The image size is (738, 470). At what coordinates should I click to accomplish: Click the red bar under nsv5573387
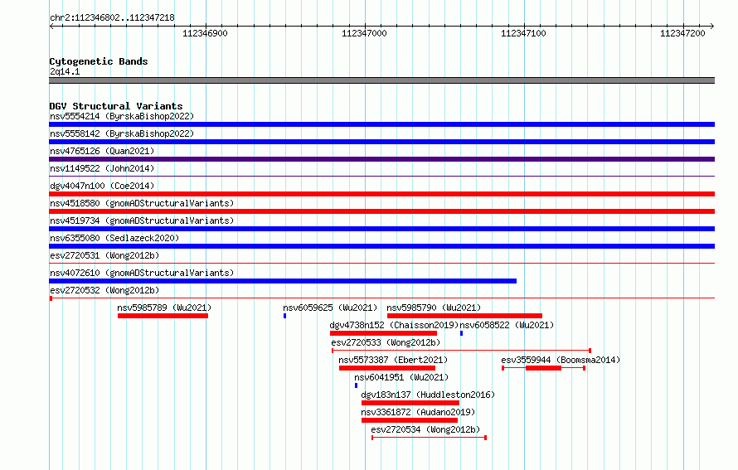coord(387,368)
